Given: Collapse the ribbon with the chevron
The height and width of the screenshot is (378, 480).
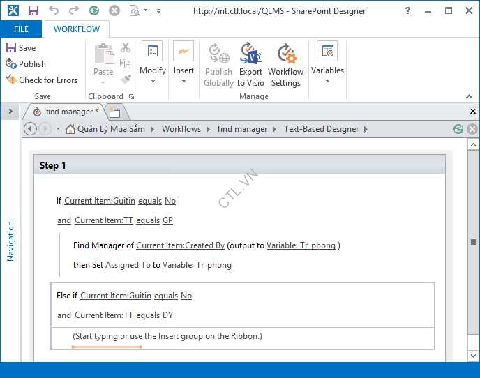Looking at the screenshot, I should (470, 96).
